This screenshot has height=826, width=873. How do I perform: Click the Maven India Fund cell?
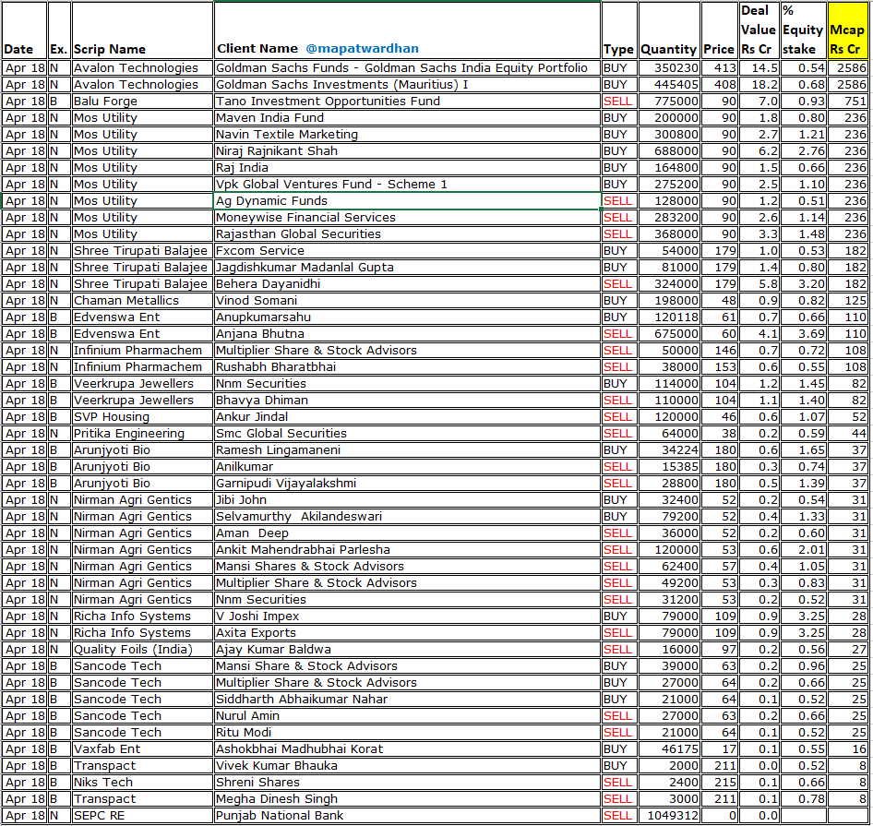tap(407, 118)
